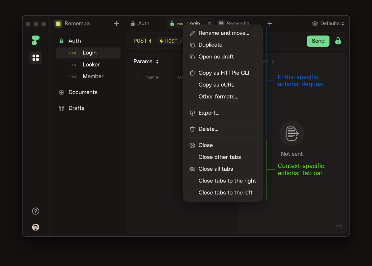
Task: Click the green padlock beside the Send button
Action: 338,41
